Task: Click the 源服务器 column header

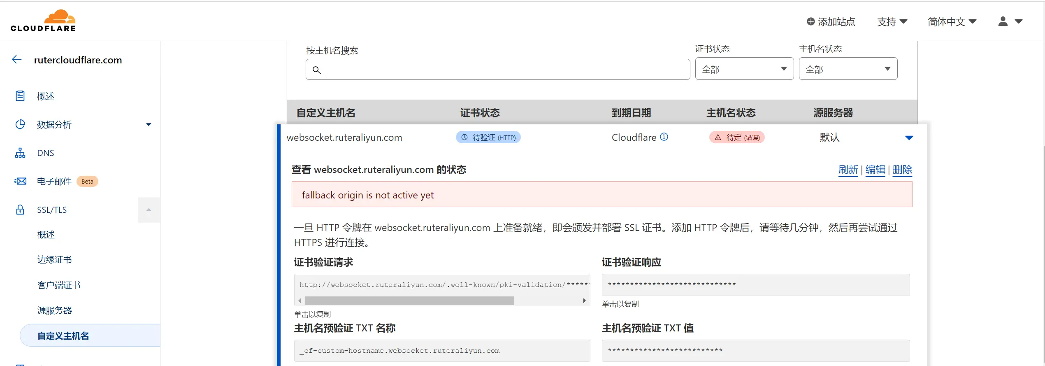Action: (x=833, y=112)
